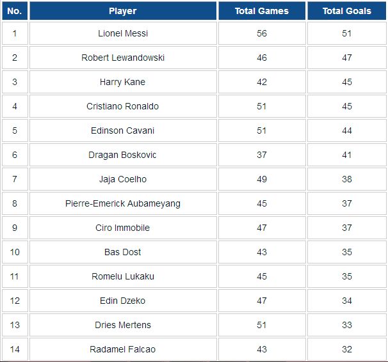Click on Jaja Coelho's name
388x362 pixels.
(x=123, y=179)
